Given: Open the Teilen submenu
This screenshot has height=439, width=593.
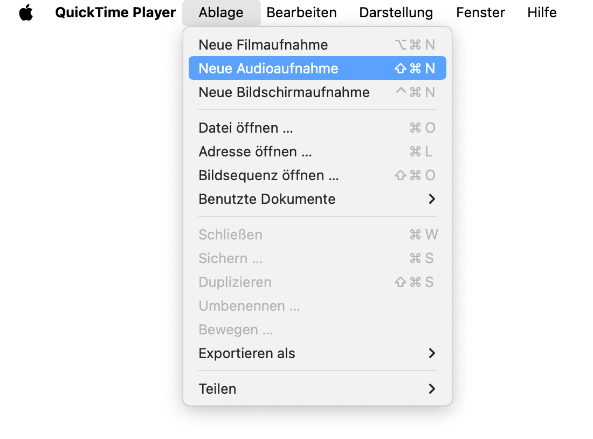Looking at the screenshot, I should (217, 389).
